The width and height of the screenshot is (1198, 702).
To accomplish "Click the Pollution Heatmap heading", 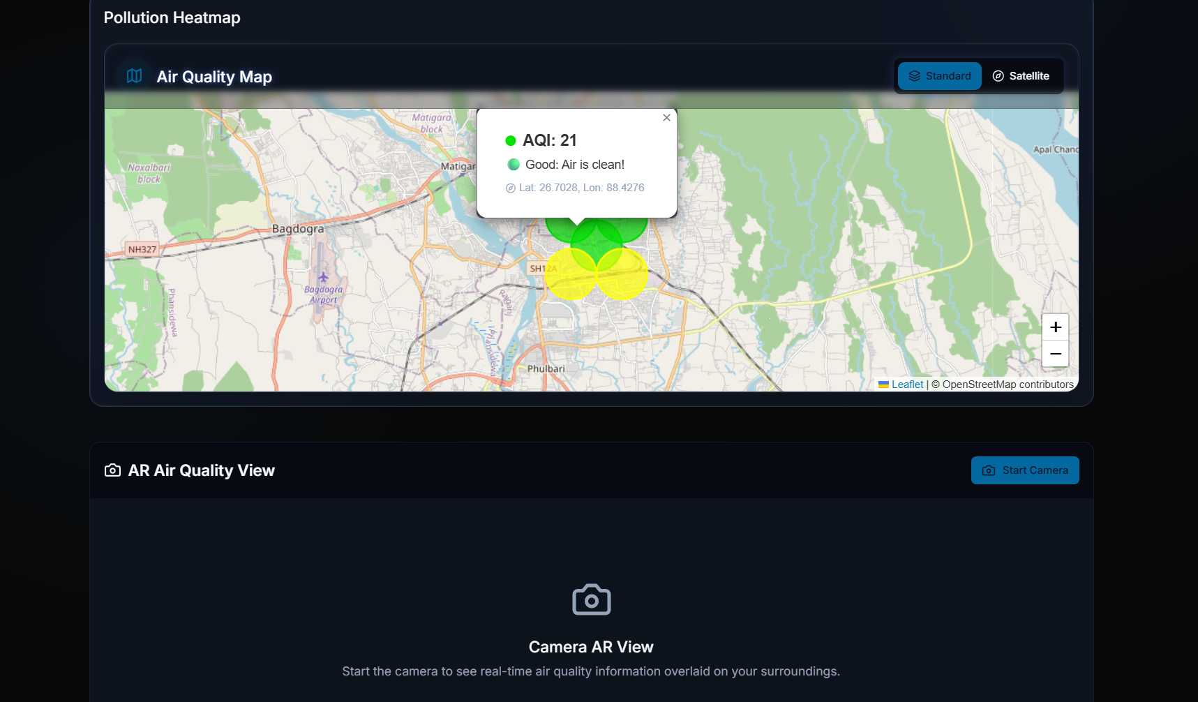I will [x=172, y=17].
